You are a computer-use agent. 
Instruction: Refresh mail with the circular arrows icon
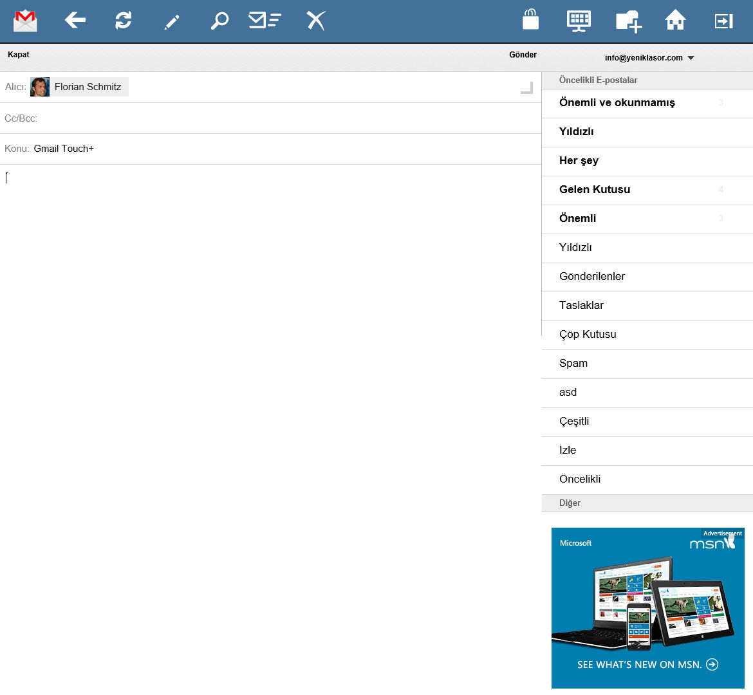click(124, 21)
